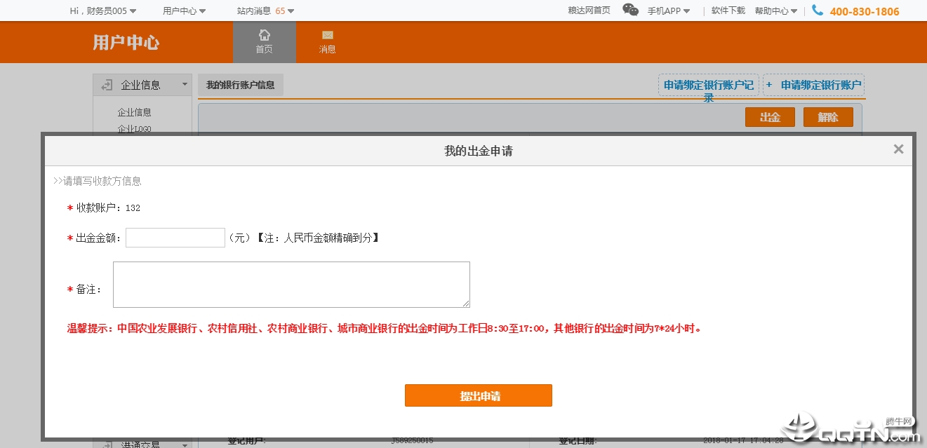Click + 申请绑定银行账户 button
The image size is (927, 448).
[814, 85]
